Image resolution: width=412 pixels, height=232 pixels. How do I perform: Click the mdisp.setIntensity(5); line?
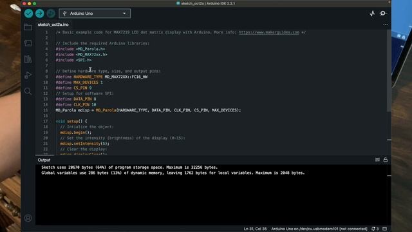[84, 144]
